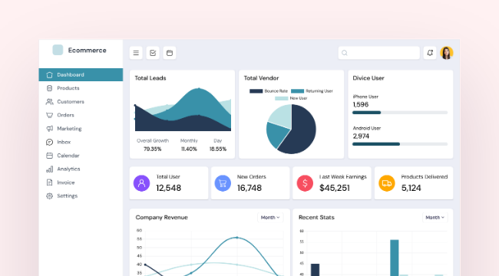
Task: Click earnings value $45,251
Action: coord(335,189)
